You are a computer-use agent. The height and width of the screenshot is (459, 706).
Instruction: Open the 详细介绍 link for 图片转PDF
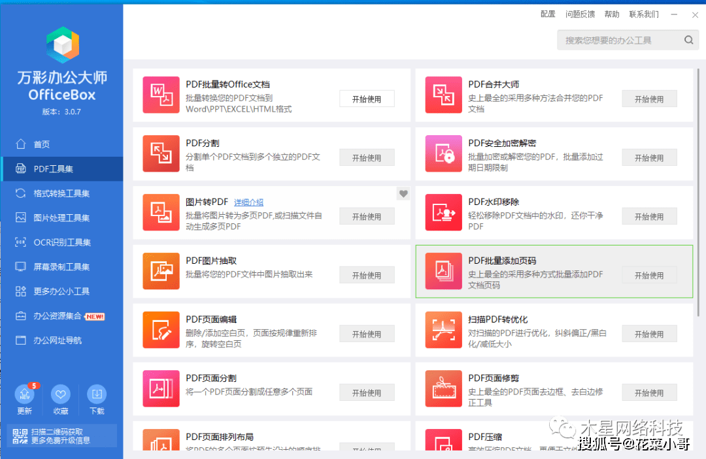click(248, 201)
